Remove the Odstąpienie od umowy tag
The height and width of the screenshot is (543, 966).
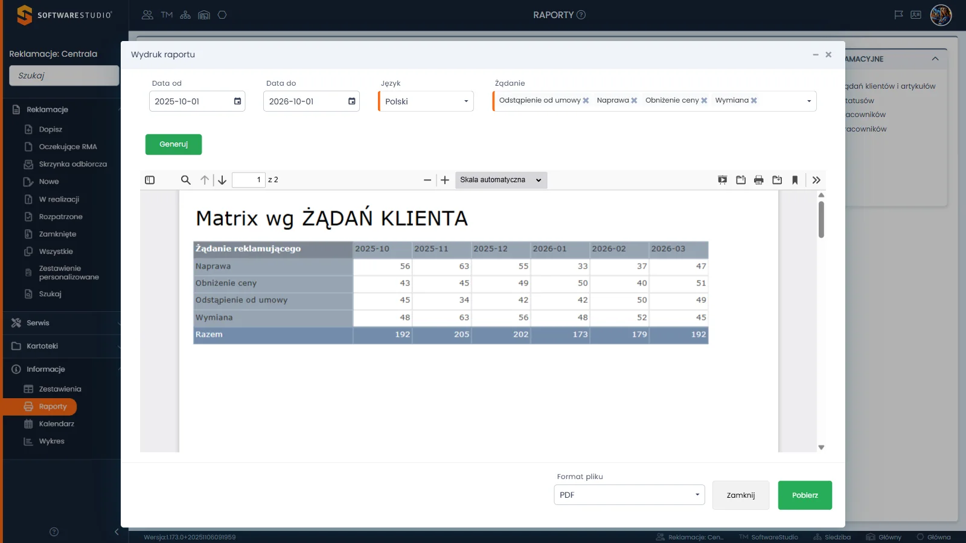[586, 101]
